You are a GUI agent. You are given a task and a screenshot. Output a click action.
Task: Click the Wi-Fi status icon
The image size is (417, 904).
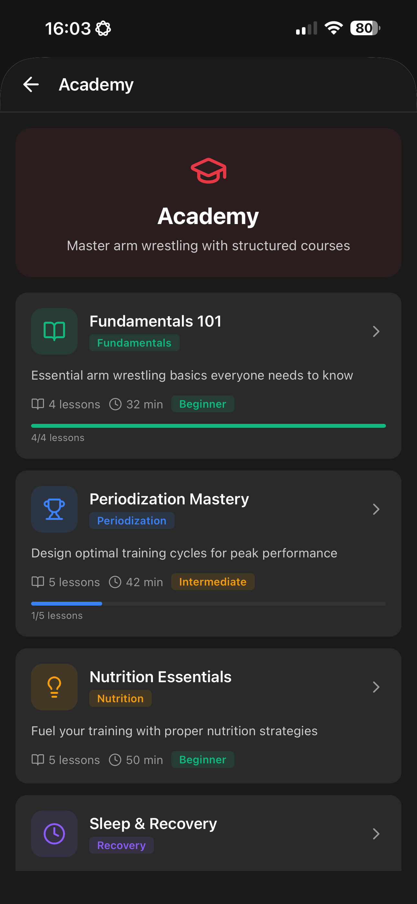click(334, 28)
